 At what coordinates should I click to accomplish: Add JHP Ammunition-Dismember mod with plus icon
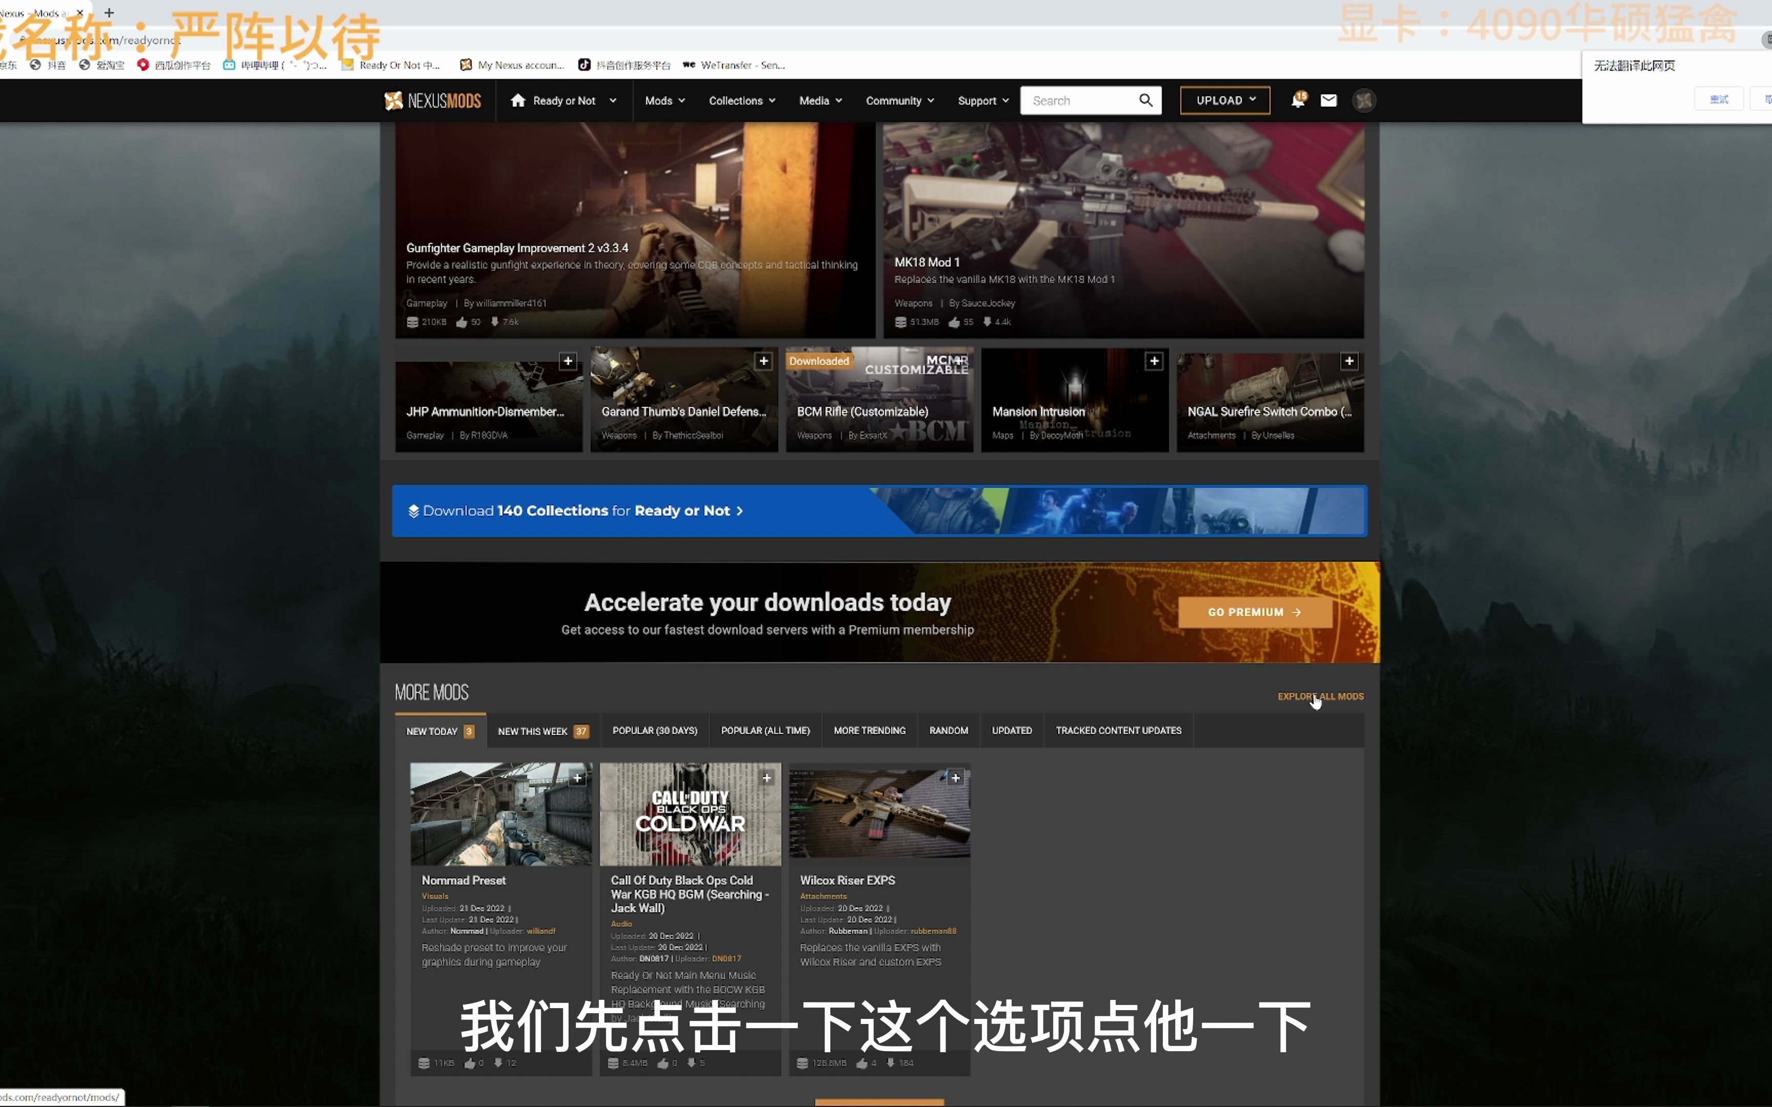(x=568, y=361)
